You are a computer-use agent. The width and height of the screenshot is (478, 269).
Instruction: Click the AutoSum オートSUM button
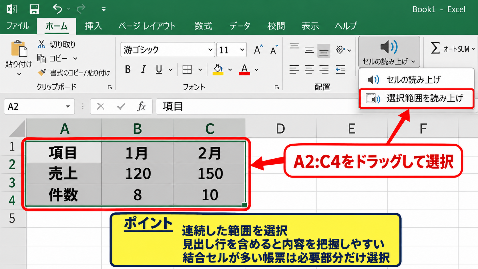(x=453, y=49)
